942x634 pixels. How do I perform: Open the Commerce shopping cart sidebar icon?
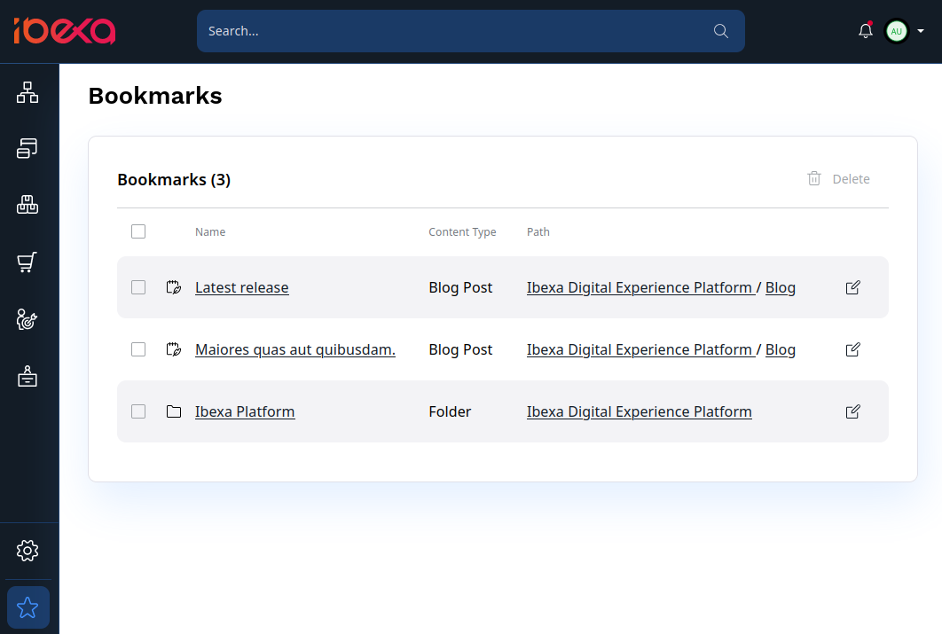27,262
